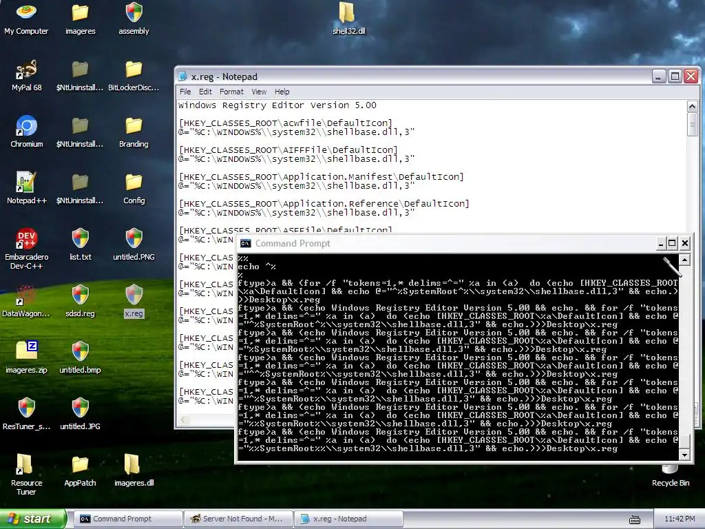Click Notepad horizontal scrollbar left arrow
The image size is (705, 529).
(x=183, y=420)
